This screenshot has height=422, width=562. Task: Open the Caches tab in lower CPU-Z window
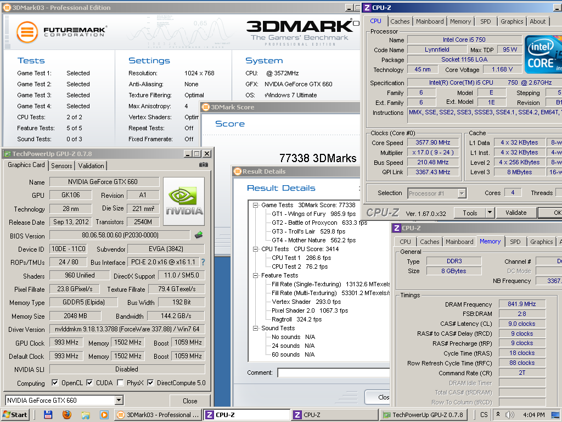point(429,242)
